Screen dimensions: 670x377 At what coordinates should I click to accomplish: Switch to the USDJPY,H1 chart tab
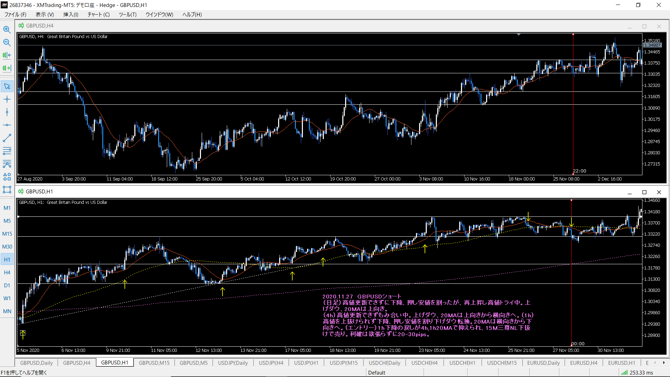pyautogui.click(x=306, y=363)
